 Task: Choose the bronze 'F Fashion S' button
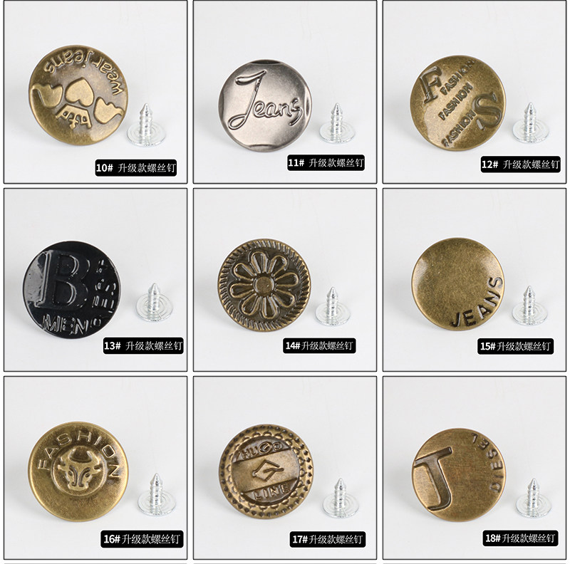457,103
